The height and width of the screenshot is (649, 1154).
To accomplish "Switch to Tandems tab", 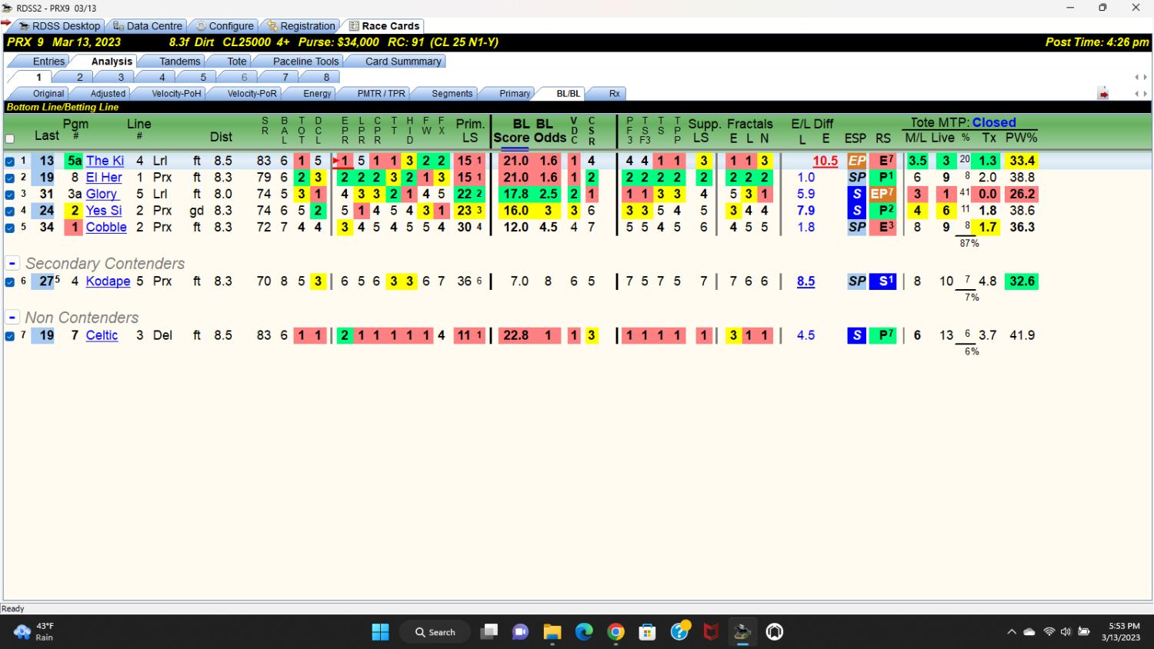I will click(x=180, y=62).
